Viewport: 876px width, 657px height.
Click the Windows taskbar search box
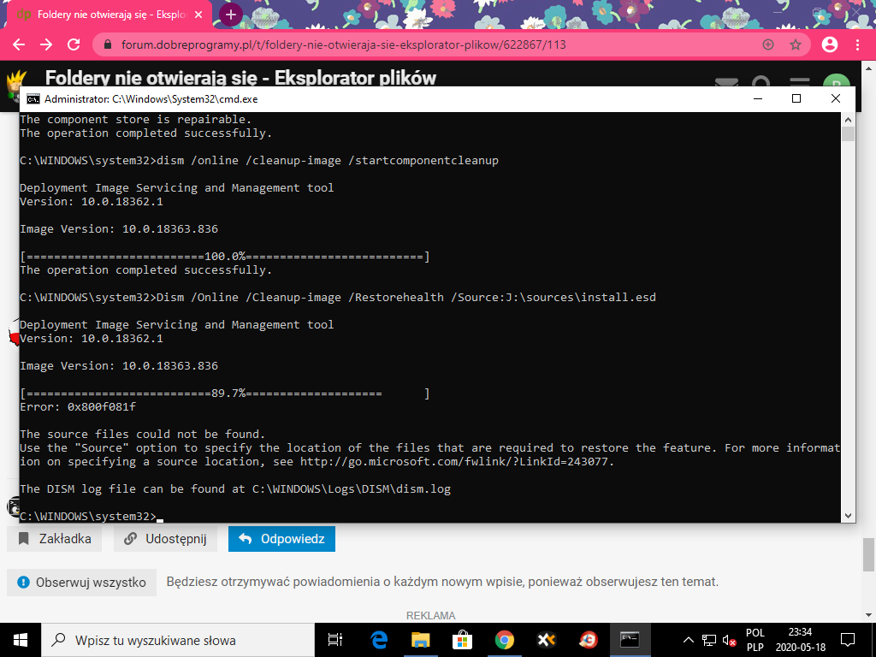[180, 639]
